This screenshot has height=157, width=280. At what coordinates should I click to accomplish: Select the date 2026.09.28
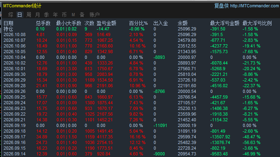[x=15, y=86]
